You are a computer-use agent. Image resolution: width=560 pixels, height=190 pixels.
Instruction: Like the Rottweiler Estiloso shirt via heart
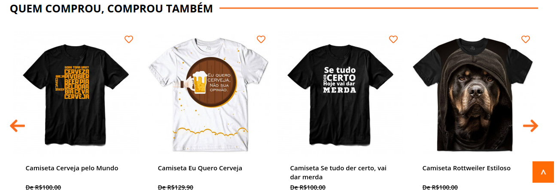coord(526,39)
